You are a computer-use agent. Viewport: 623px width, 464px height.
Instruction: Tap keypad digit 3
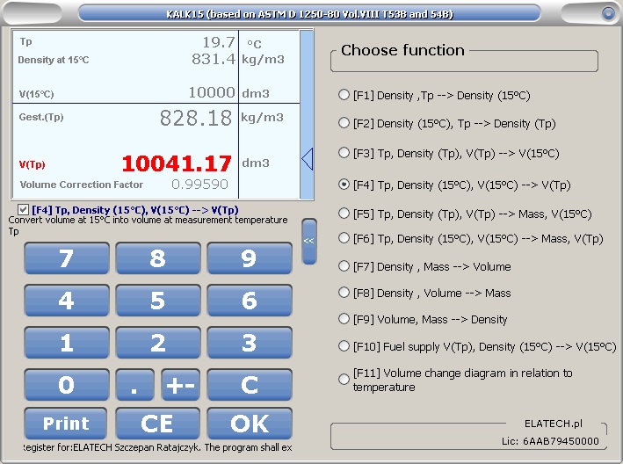click(x=250, y=343)
